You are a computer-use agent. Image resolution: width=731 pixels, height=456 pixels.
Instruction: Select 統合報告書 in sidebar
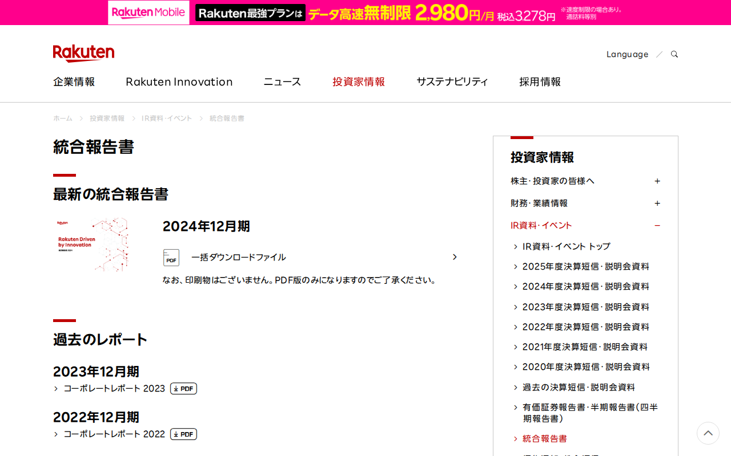tap(545, 439)
